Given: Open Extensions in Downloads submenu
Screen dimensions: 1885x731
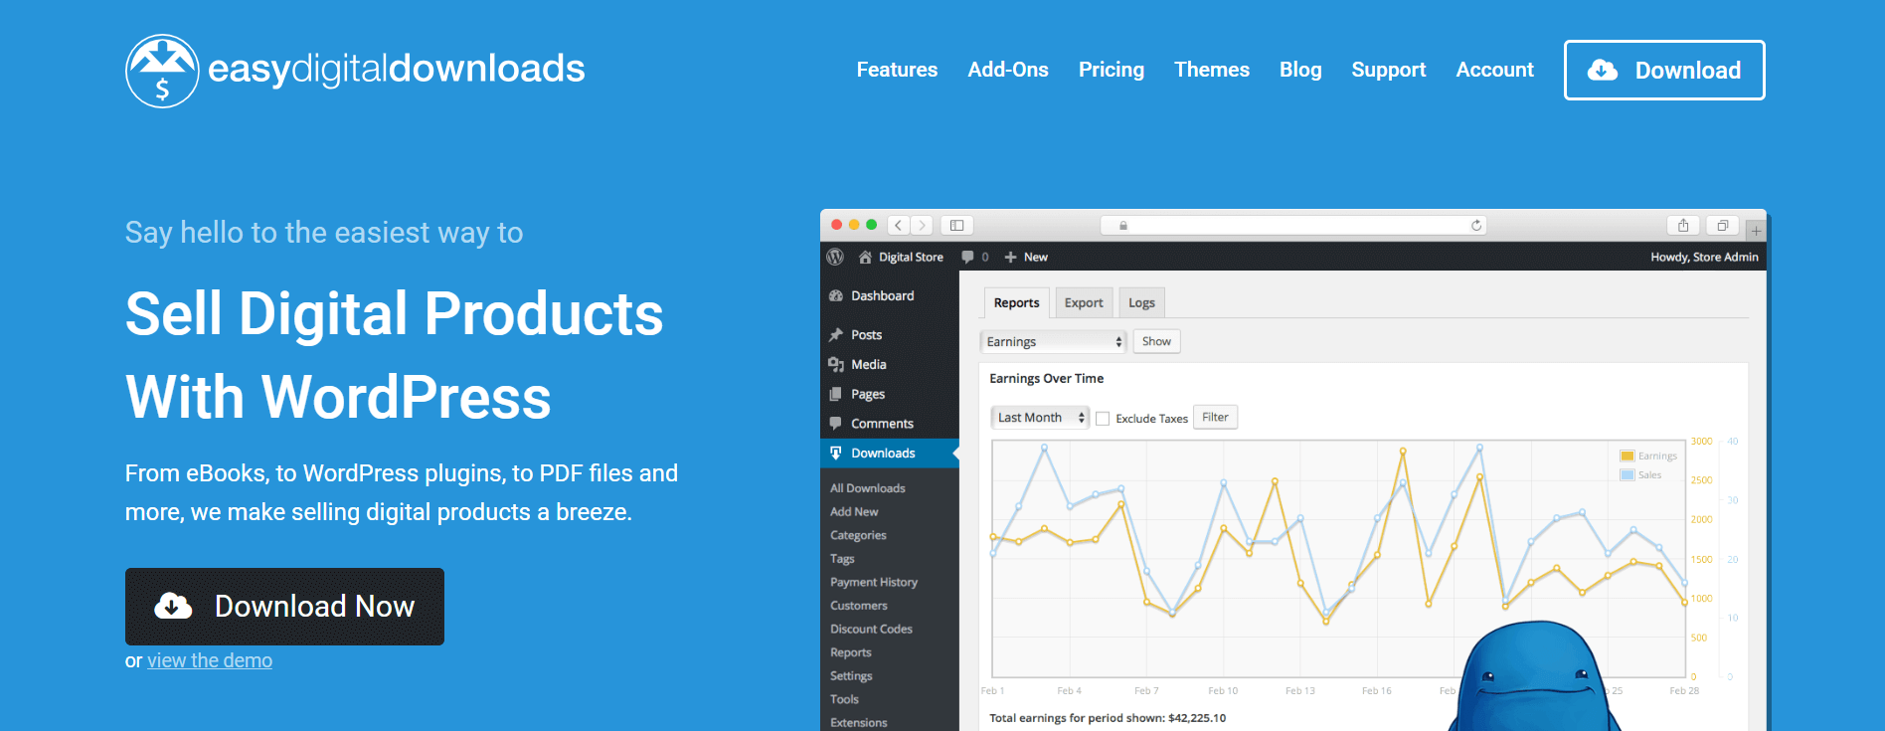Looking at the screenshot, I should click(x=859, y=722).
